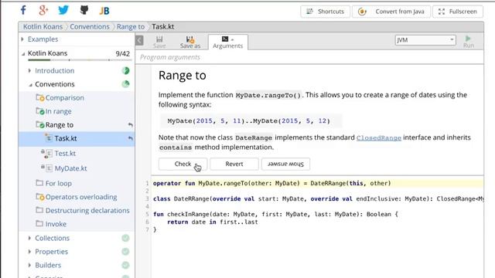Open the Shortcuts button
The height and width of the screenshot is (278, 495).
pyautogui.click(x=325, y=12)
